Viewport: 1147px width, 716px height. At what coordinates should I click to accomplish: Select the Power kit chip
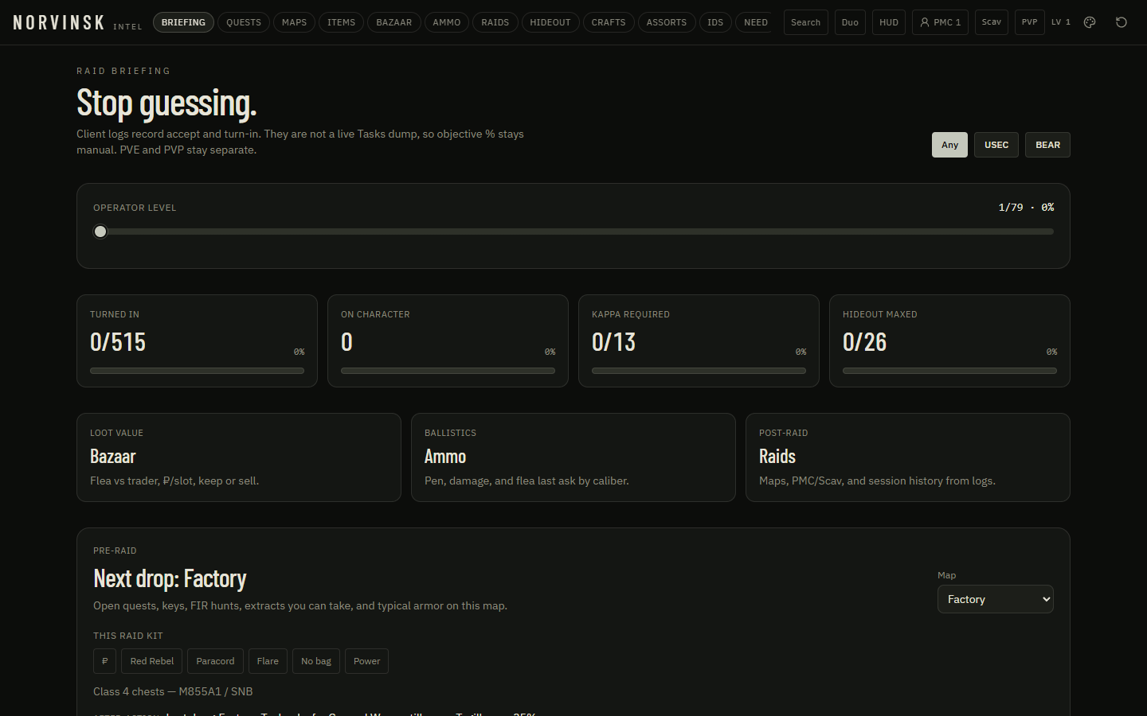[x=366, y=661]
